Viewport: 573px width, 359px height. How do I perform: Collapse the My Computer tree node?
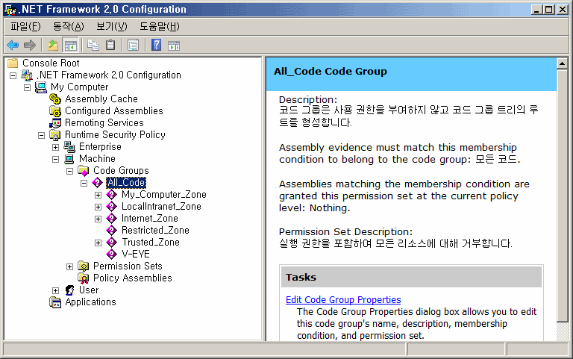pyautogui.click(x=27, y=88)
